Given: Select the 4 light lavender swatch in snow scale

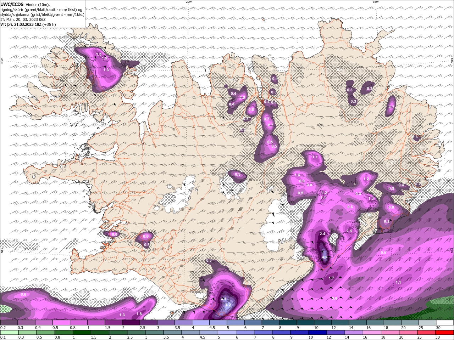Looking at the screenshot, I should [x=201, y=323].
